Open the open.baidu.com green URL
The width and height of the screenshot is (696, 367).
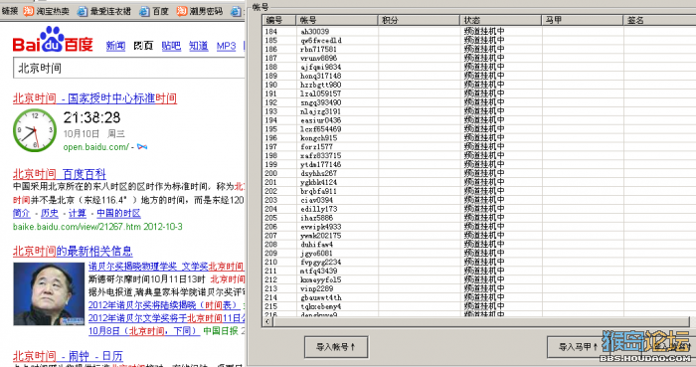tap(95, 147)
